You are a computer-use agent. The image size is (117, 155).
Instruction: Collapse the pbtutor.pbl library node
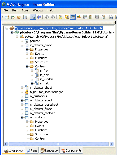17,37
